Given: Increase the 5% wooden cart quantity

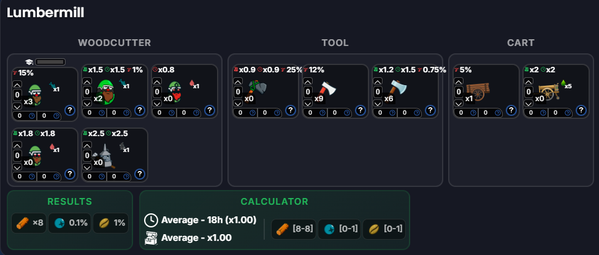Looking at the screenshot, I should [459, 82].
